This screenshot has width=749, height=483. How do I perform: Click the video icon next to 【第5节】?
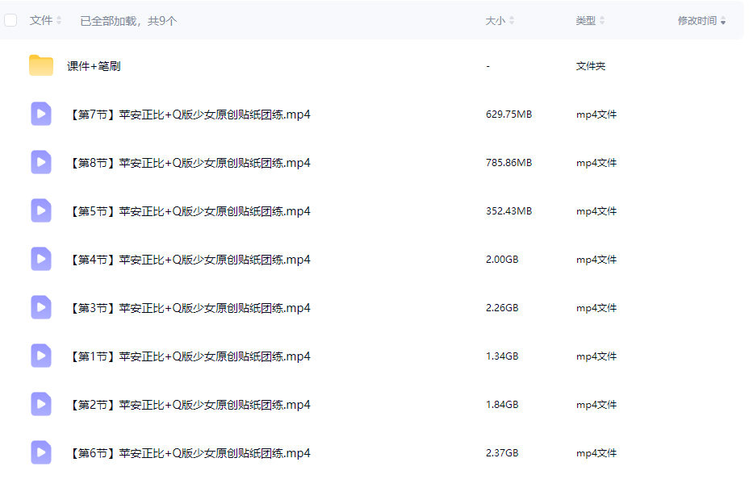pyautogui.click(x=40, y=210)
